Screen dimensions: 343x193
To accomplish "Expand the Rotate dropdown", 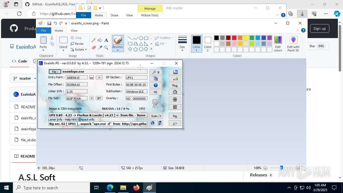I will point(86,50).
